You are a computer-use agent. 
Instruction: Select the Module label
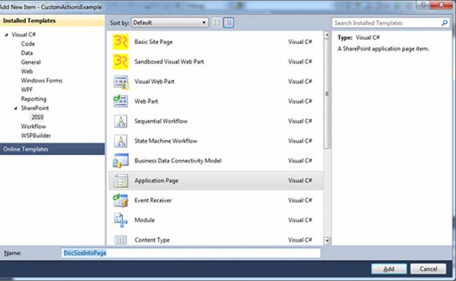(x=145, y=220)
